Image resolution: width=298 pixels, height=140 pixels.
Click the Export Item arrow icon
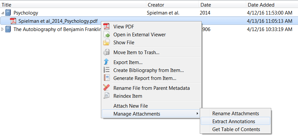[x=106, y=62]
